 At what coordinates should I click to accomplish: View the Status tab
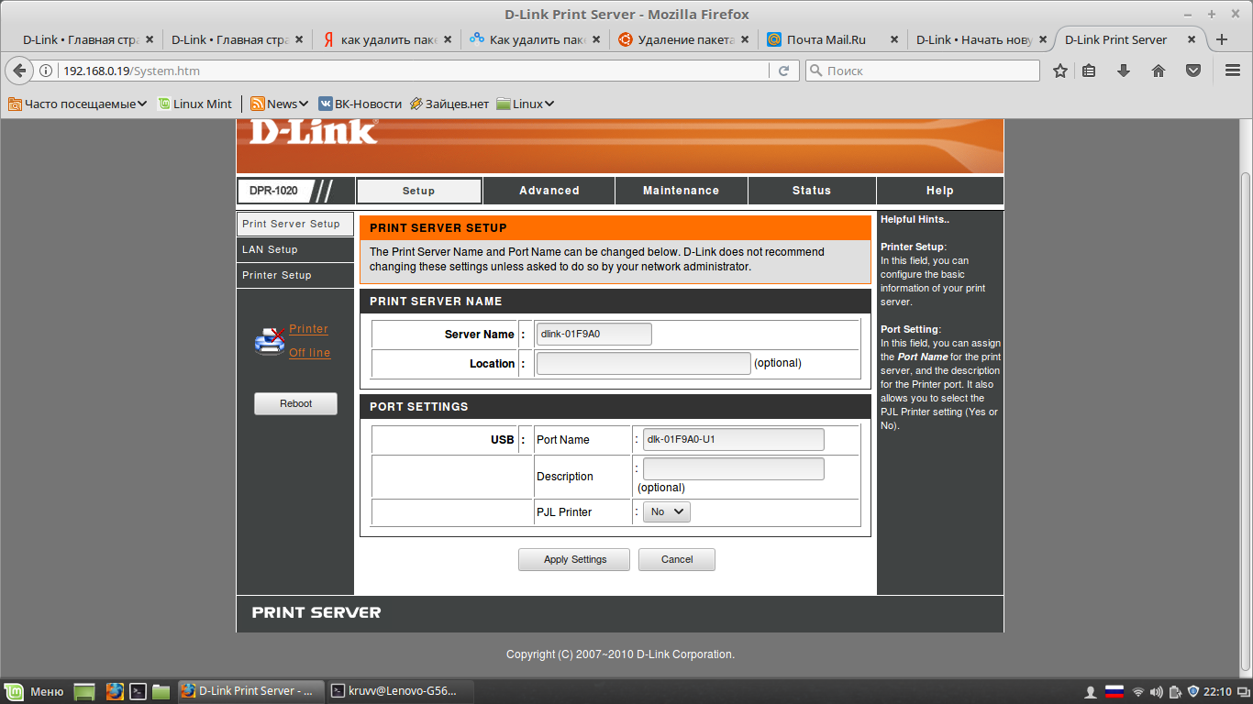[812, 191]
